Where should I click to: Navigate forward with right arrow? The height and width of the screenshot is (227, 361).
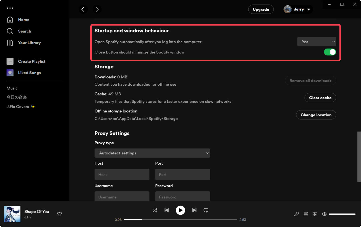pyautogui.click(x=97, y=9)
